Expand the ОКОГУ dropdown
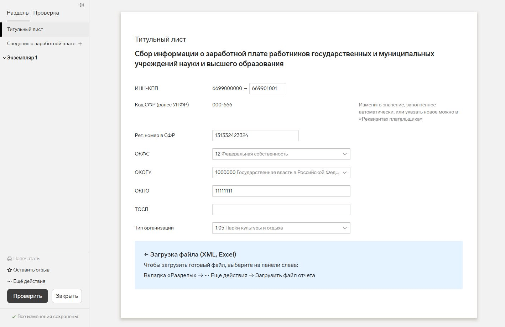The height and width of the screenshot is (327, 505). click(344, 173)
